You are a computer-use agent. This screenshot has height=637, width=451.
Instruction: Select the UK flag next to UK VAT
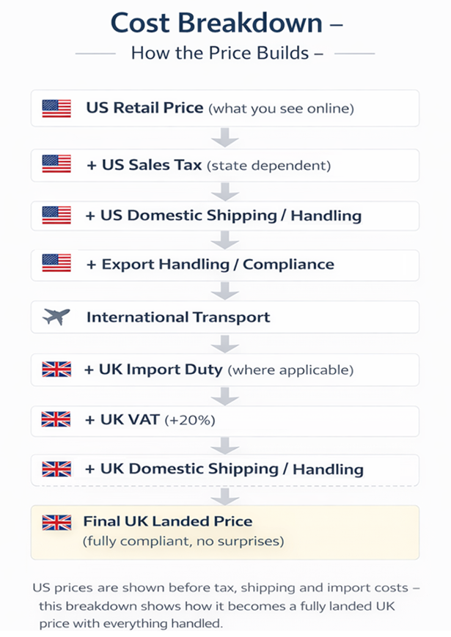click(56, 419)
